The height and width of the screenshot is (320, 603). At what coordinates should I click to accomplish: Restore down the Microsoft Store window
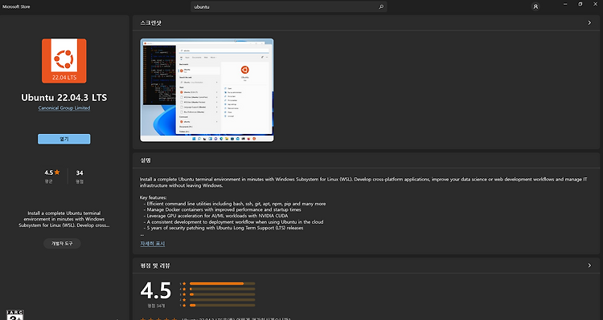tap(580, 4)
